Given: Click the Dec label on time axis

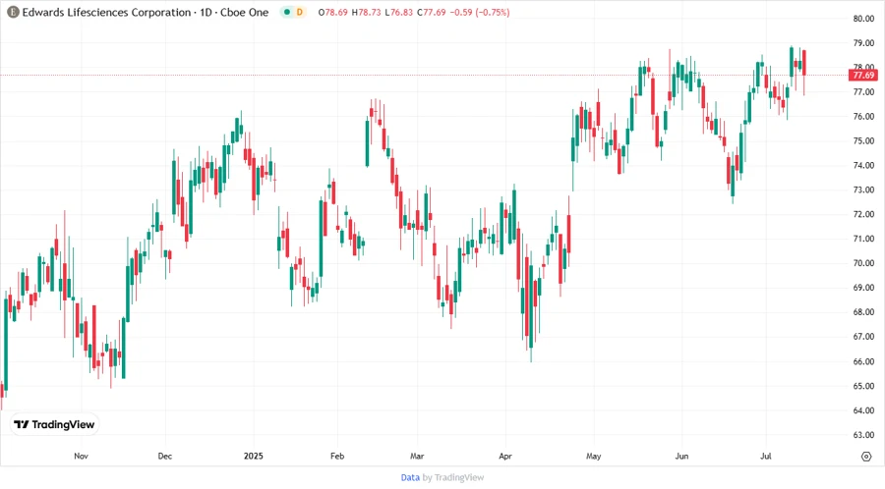Looking at the screenshot, I should click(x=165, y=457).
